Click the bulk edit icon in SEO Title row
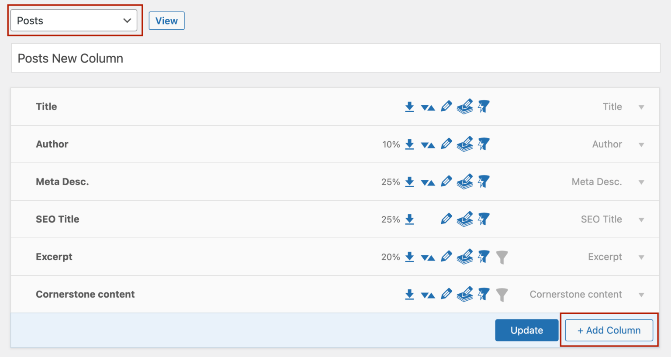Screen dimensions: 671x357 (465, 219)
